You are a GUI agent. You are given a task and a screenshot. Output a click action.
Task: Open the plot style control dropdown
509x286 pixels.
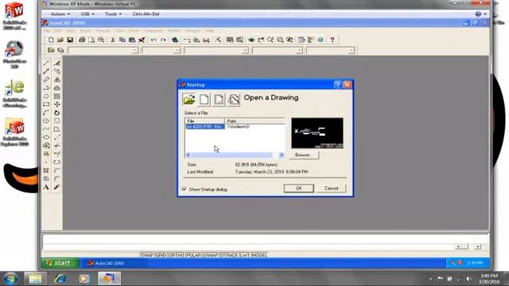330,50
